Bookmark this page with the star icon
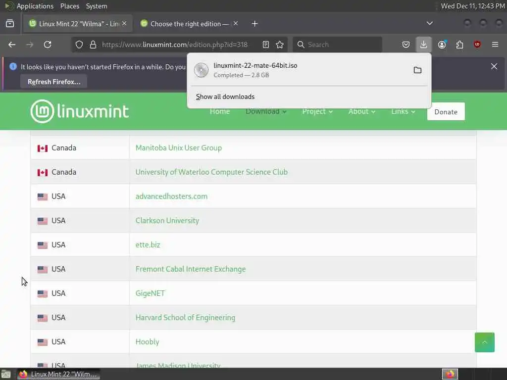This screenshot has width=507, height=380. [x=280, y=45]
